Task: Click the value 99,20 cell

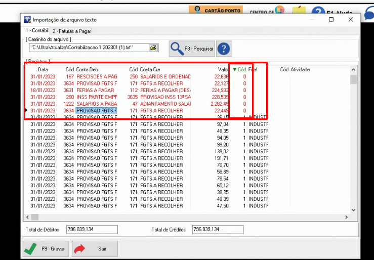Action: tap(223, 145)
